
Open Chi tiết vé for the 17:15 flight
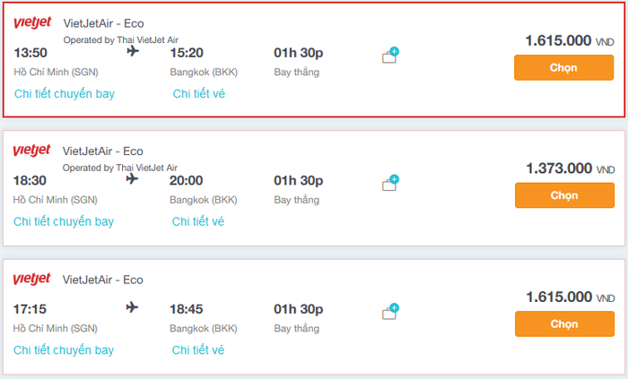(x=198, y=350)
